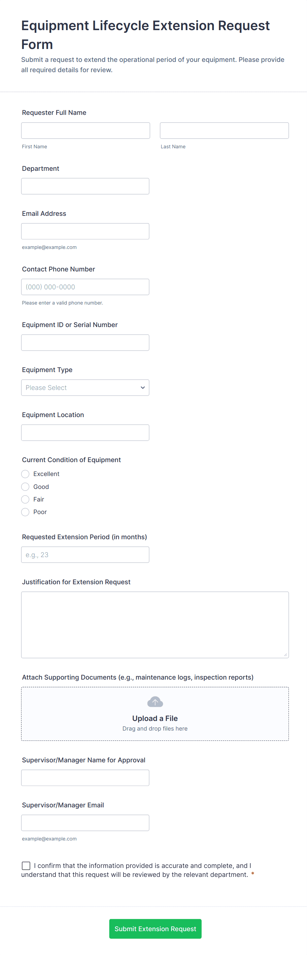Click the Supervisor/Manager Email field
This screenshot has width=307, height=955.
pos(85,822)
